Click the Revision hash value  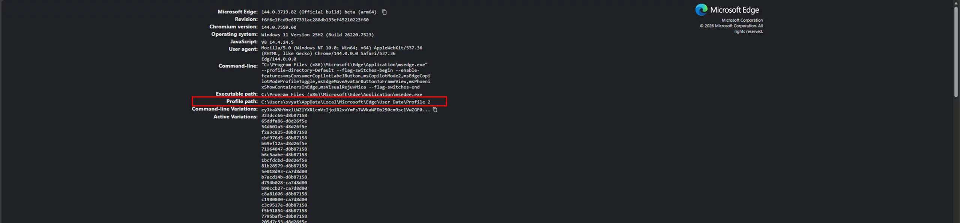click(x=315, y=20)
